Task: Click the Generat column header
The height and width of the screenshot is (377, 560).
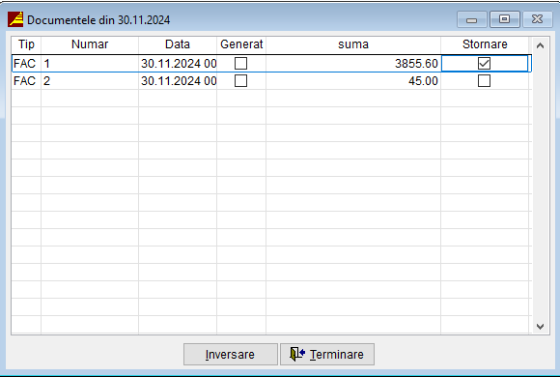Action: click(241, 44)
